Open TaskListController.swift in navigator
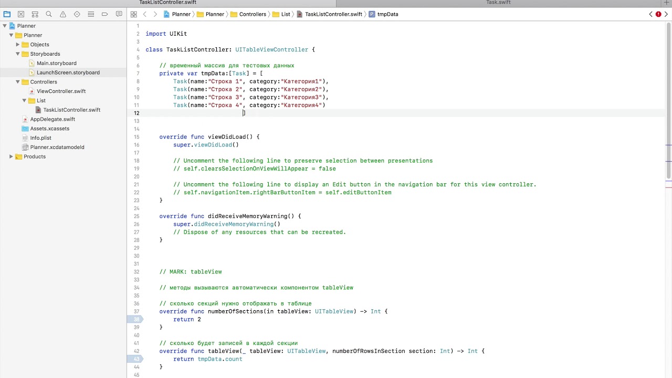Viewport: 672px width, 378px height. (71, 110)
